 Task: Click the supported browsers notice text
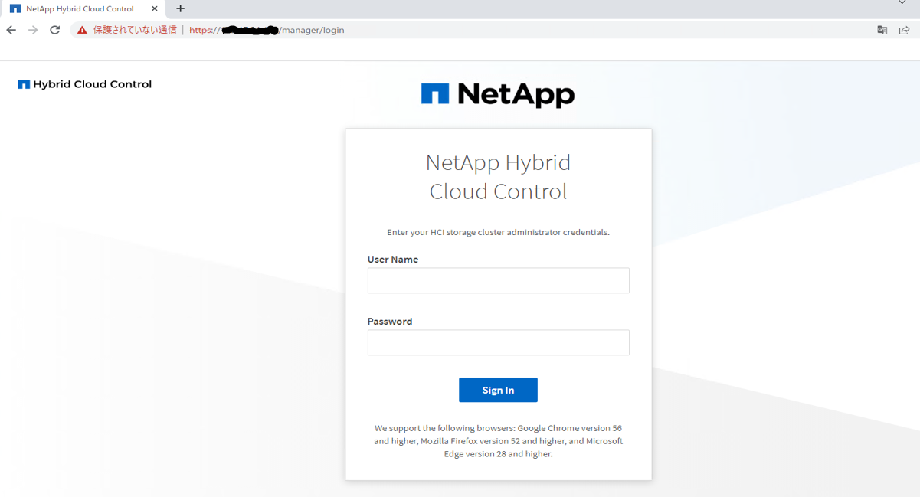pos(498,441)
